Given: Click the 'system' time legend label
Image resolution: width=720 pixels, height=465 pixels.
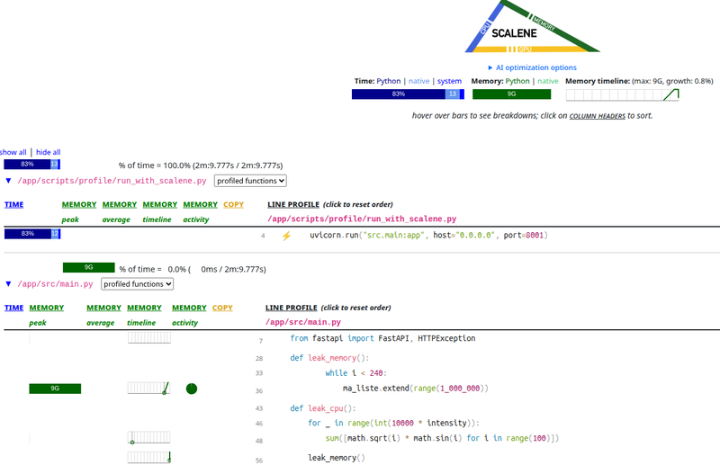Looking at the screenshot, I should click(x=449, y=81).
